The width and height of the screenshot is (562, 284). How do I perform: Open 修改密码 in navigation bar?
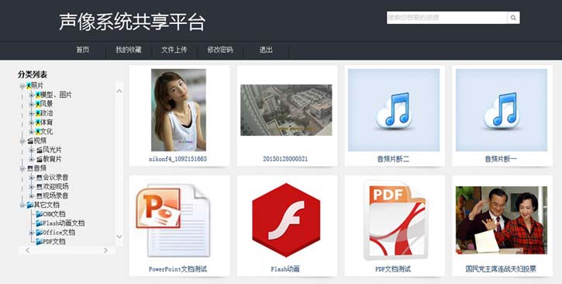coord(220,50)
